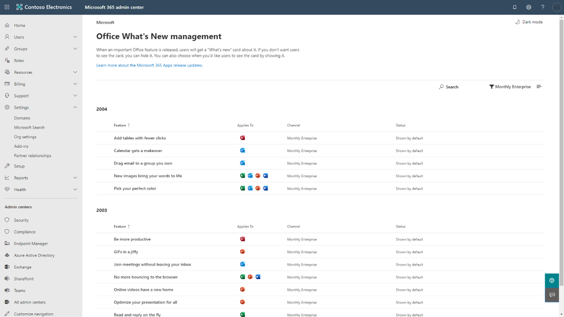Select 'Be more productive' feature
Screen dimensions: 564x317
132,239
